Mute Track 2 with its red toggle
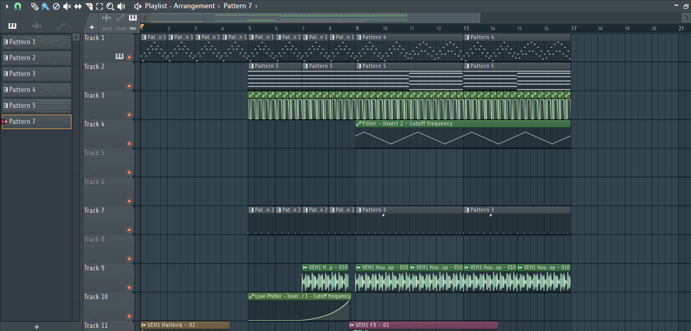The height and width of the screenshot is (331, 691). (x=129, y=86)
